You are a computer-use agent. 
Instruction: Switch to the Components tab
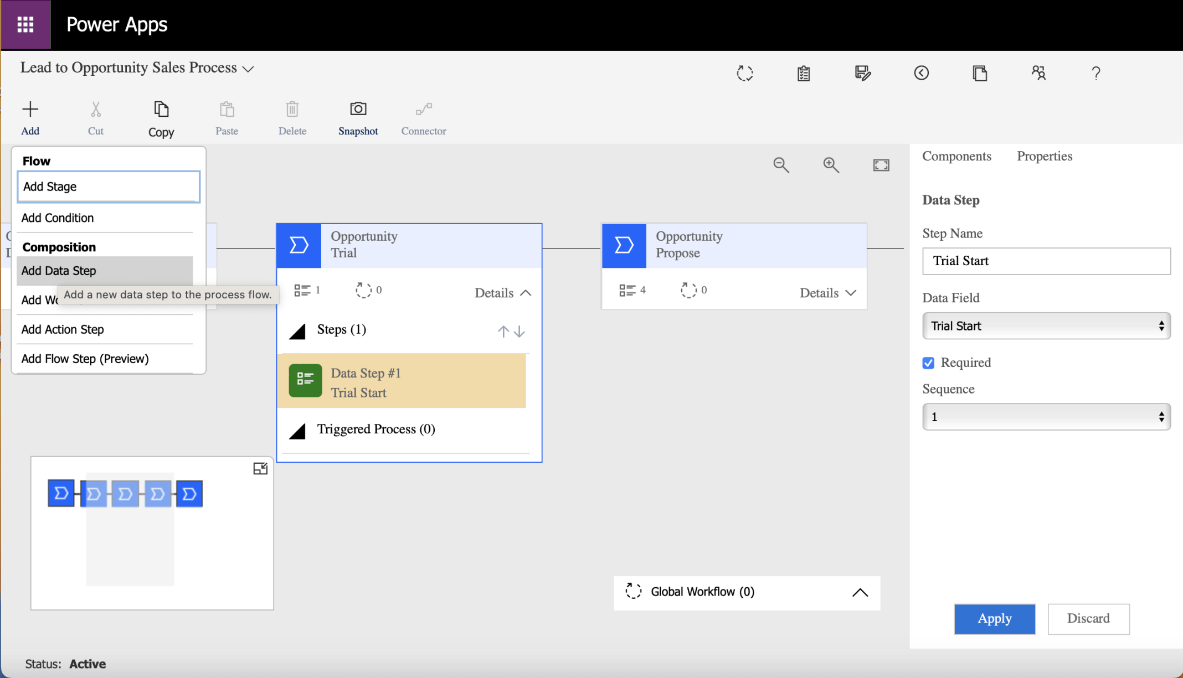tap(956, 156)
